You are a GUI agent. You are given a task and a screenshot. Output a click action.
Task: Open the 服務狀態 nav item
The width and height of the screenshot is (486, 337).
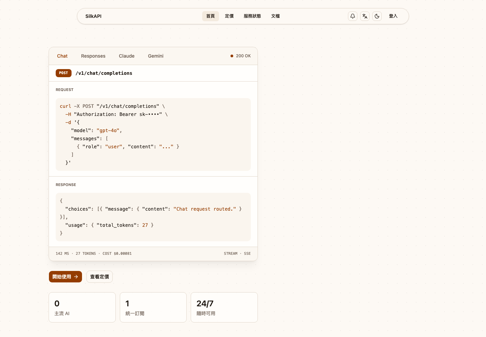252,16
